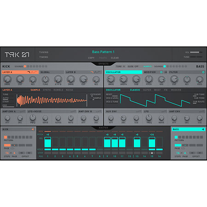Toggle the HOLD button for step 8
The image size is (207, 207).
(100, 149)
